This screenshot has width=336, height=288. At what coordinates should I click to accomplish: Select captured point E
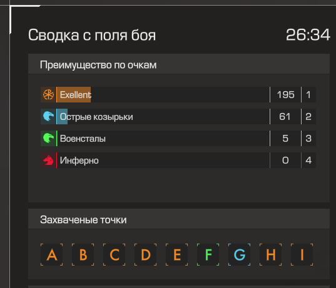point(177,255)
